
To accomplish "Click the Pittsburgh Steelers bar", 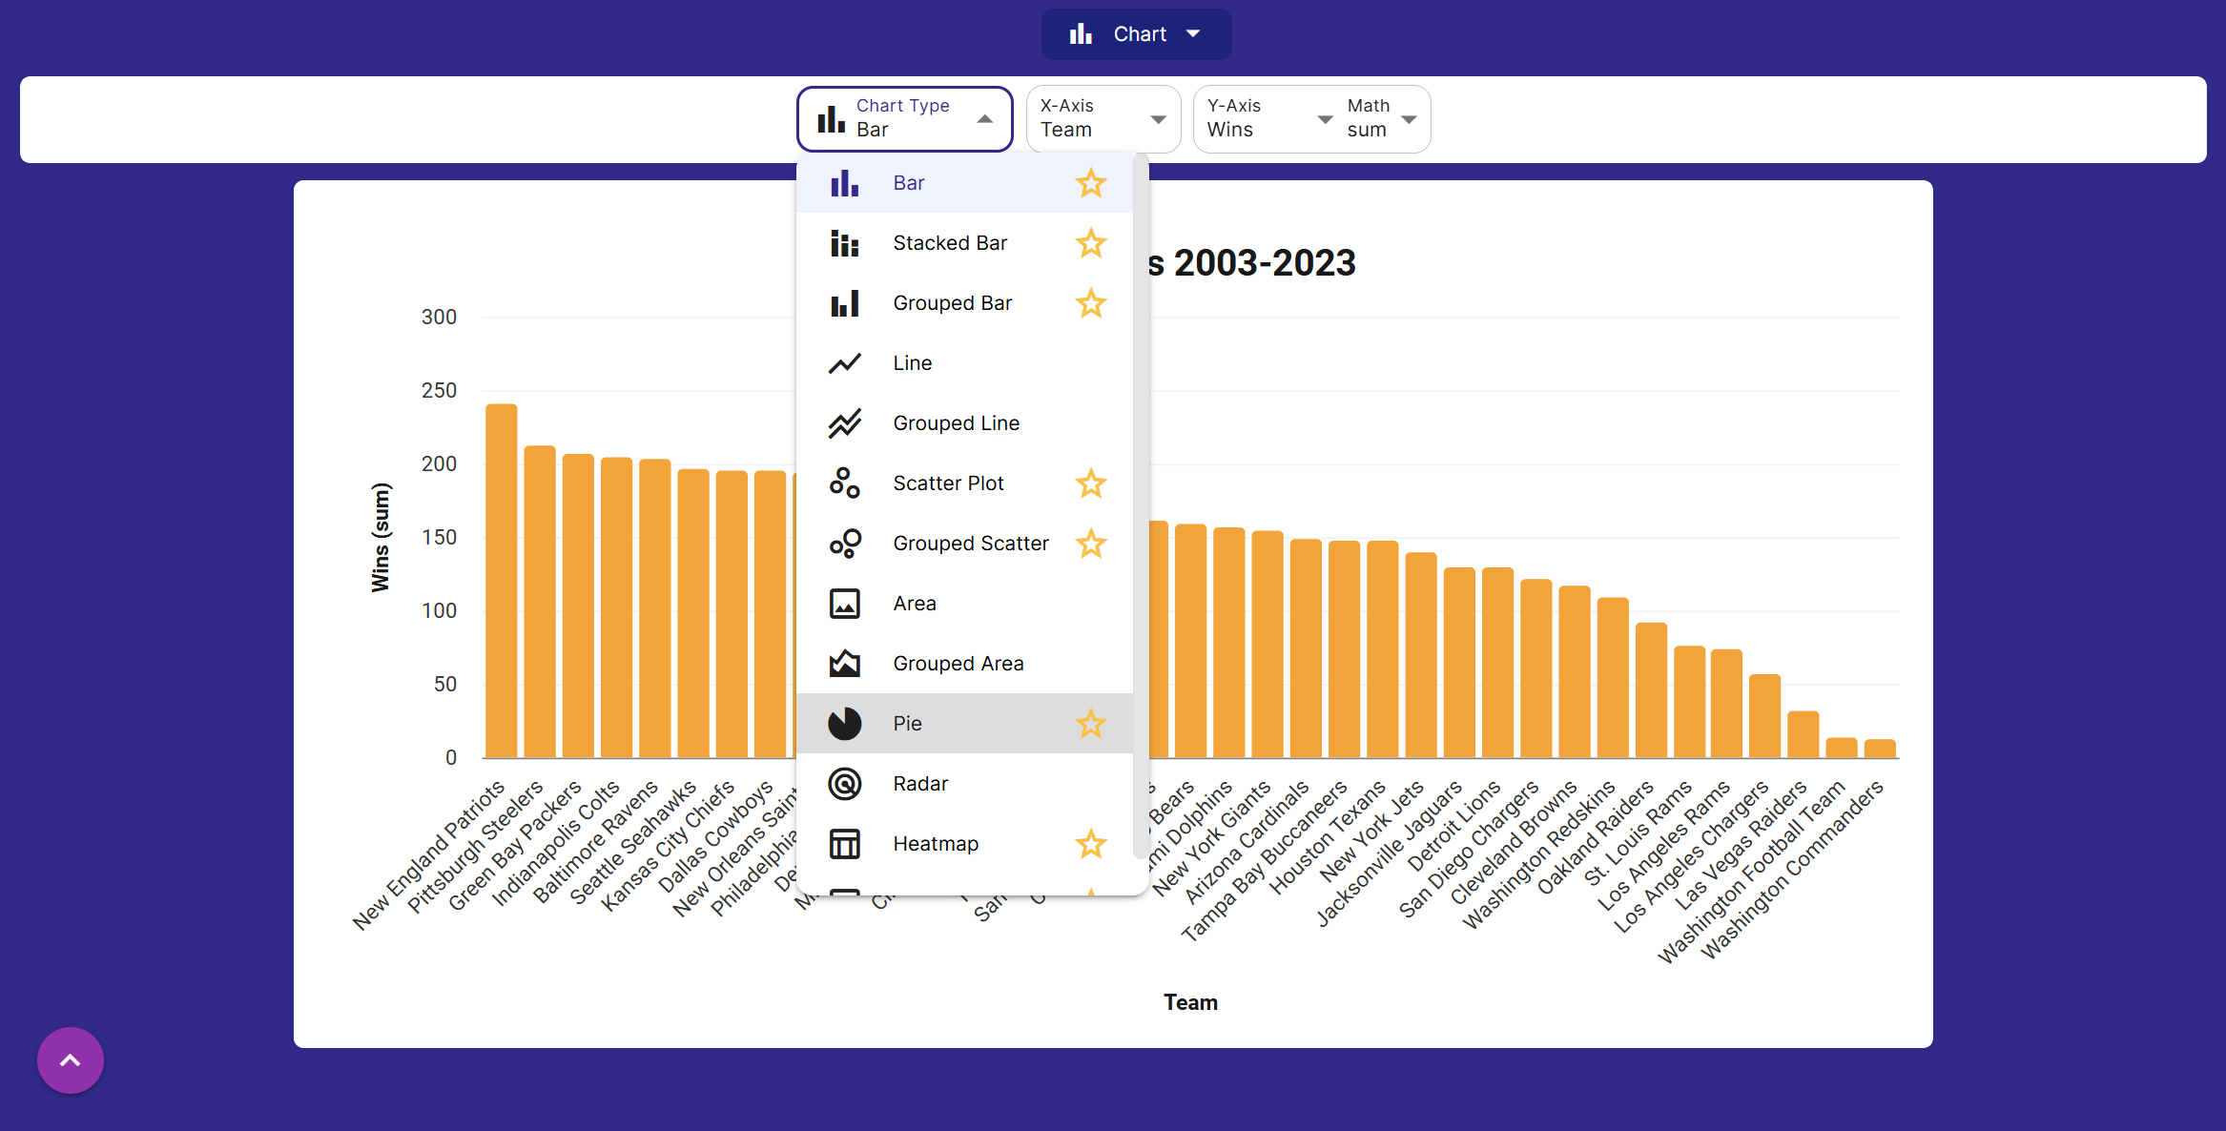I will click(x=540, y=602).
